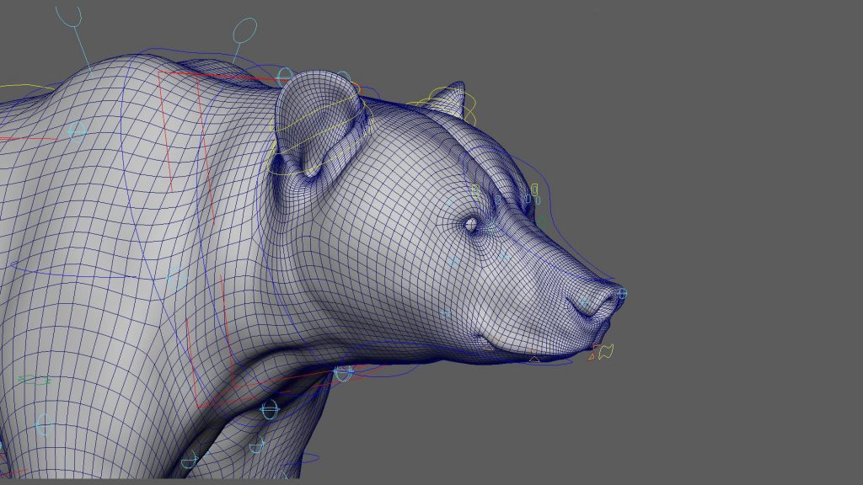Click the red triangle controller below the lower lip

pos(533,360)
